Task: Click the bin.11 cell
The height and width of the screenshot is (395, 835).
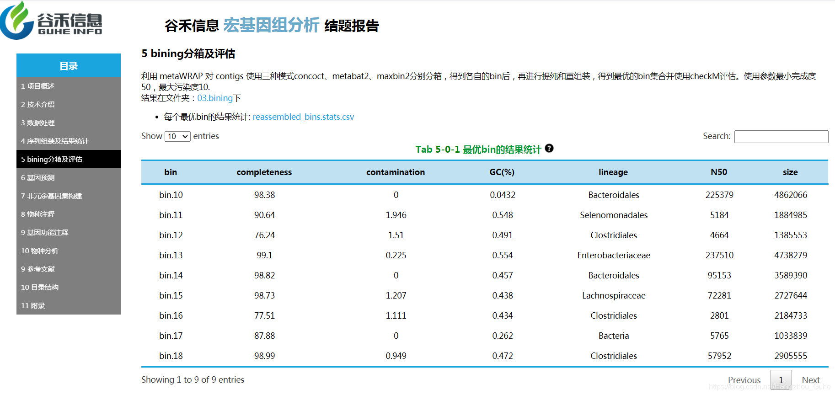Action: [x=171, y=215]
